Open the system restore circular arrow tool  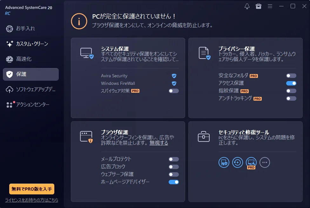[238, 162]
